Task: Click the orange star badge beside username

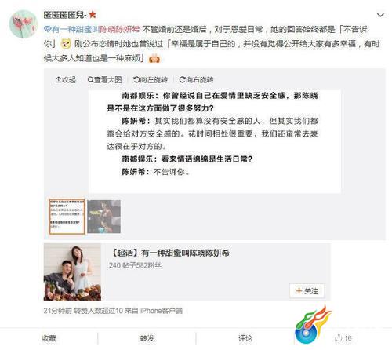Action: 93,15
